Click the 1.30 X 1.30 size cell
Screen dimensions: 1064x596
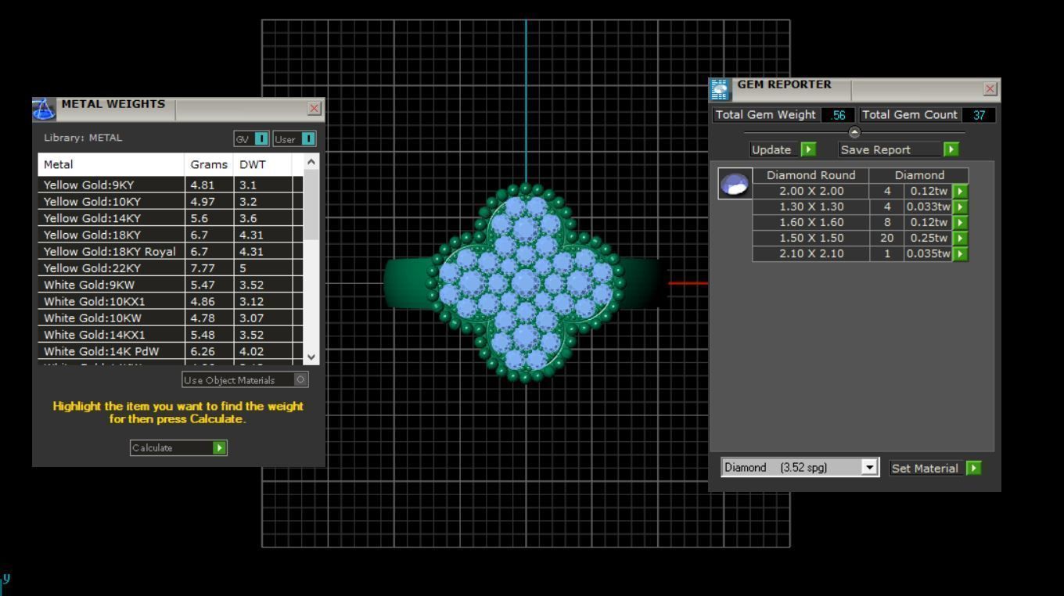[x=811, y=206]
